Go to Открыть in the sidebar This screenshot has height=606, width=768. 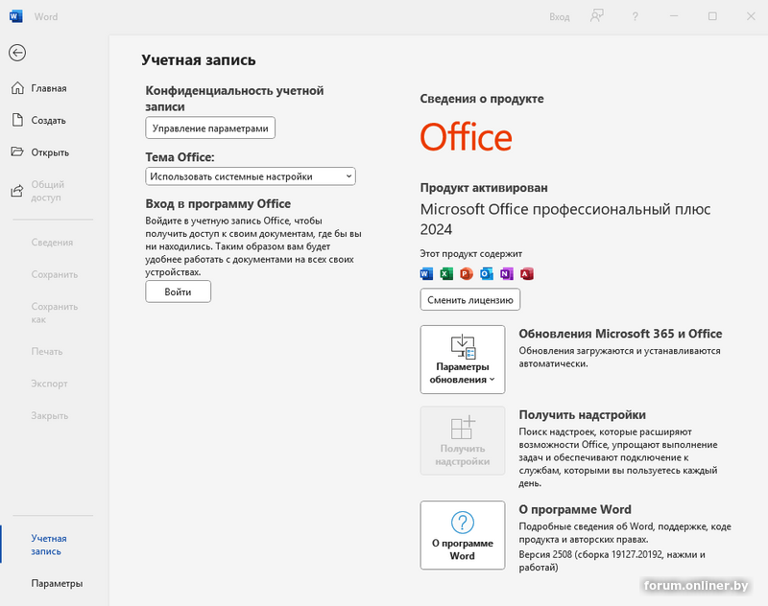(49, 152)
